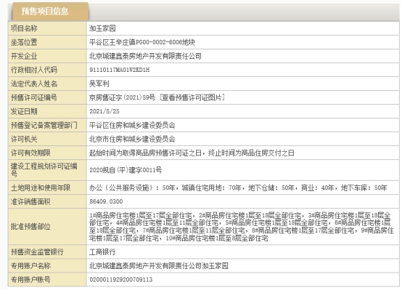
Task: Select the 许可机关 label
Action: click(x=24, y=140)
